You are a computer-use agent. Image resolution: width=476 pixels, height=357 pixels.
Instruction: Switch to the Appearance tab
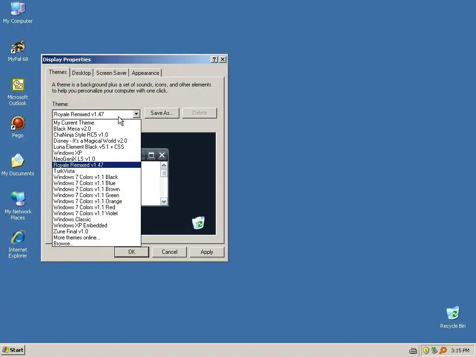pyautogui.click(x=145, y=73)
